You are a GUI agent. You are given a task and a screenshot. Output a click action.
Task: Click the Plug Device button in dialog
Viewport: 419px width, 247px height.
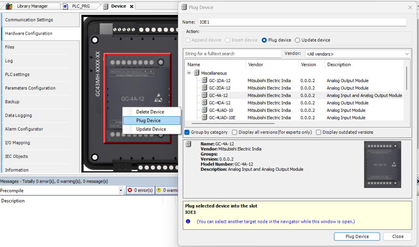point(357,236)
